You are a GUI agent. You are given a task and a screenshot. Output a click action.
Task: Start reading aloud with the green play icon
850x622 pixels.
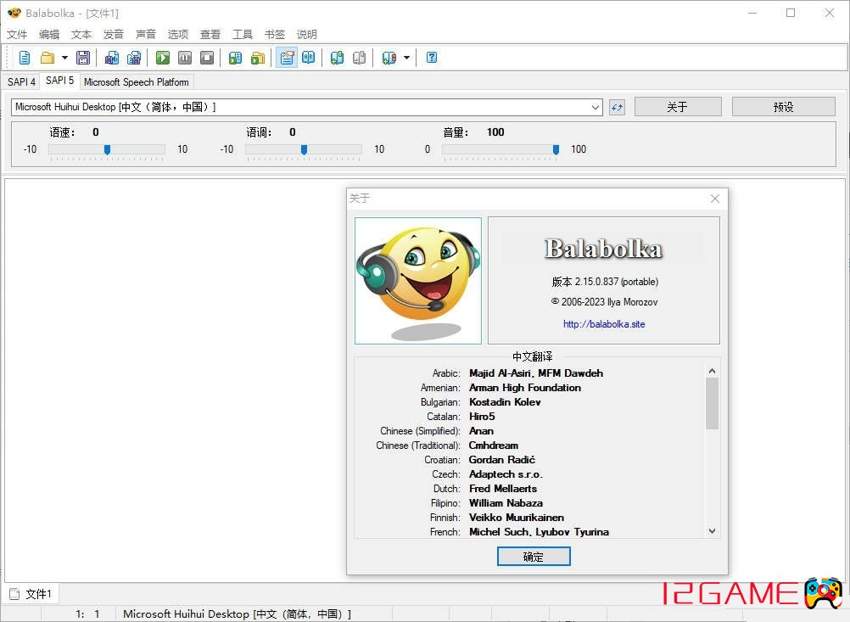tap(163, 58)
